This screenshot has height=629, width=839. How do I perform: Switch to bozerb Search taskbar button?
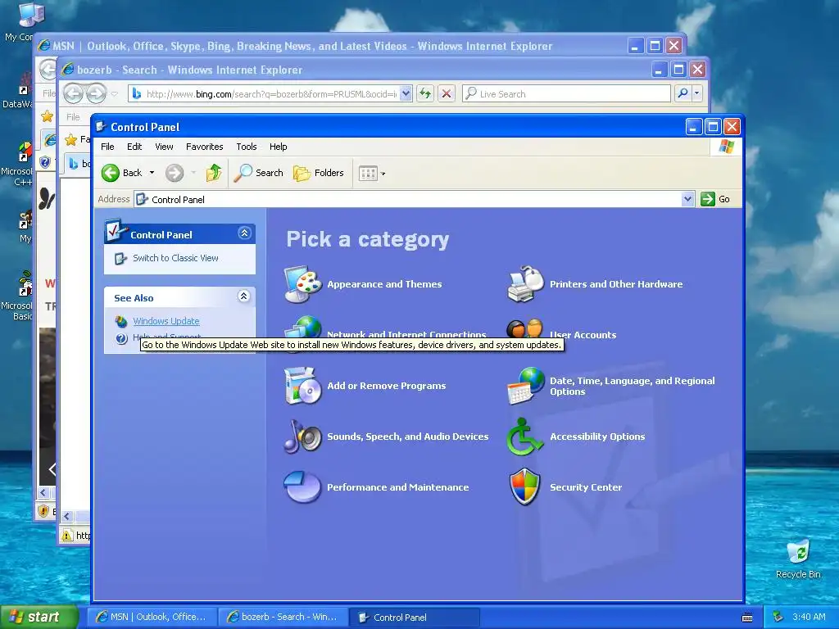click(283, 617)
